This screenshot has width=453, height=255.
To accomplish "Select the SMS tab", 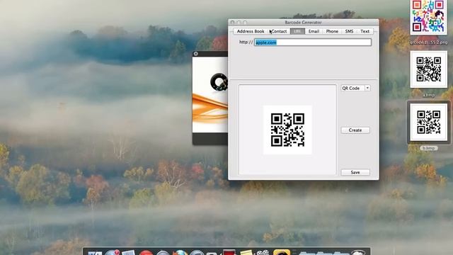I will point(349,31).
